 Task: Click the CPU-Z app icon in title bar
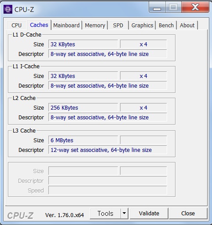click(8, 9)
